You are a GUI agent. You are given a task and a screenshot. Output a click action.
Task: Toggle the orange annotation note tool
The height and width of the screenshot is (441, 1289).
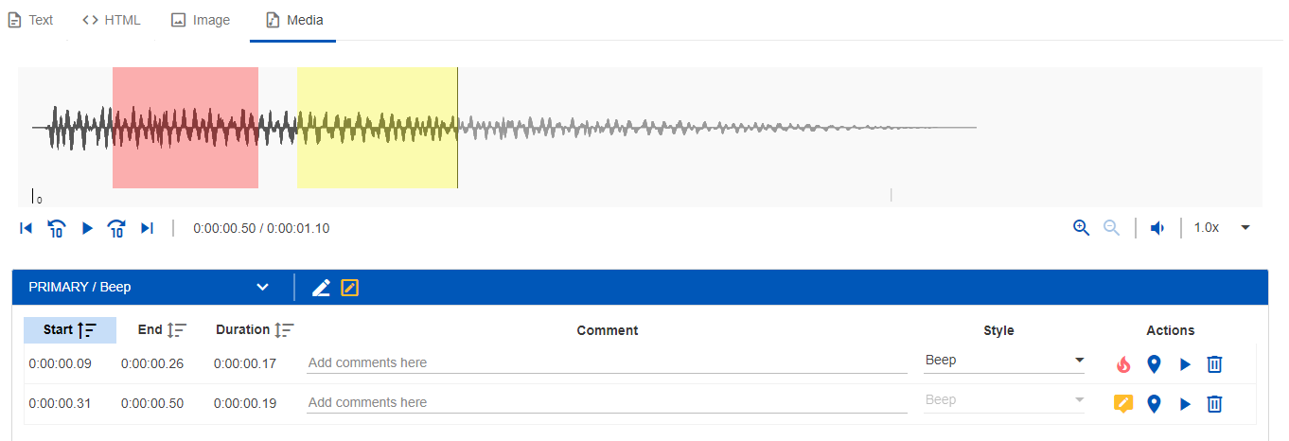(350, 288)
